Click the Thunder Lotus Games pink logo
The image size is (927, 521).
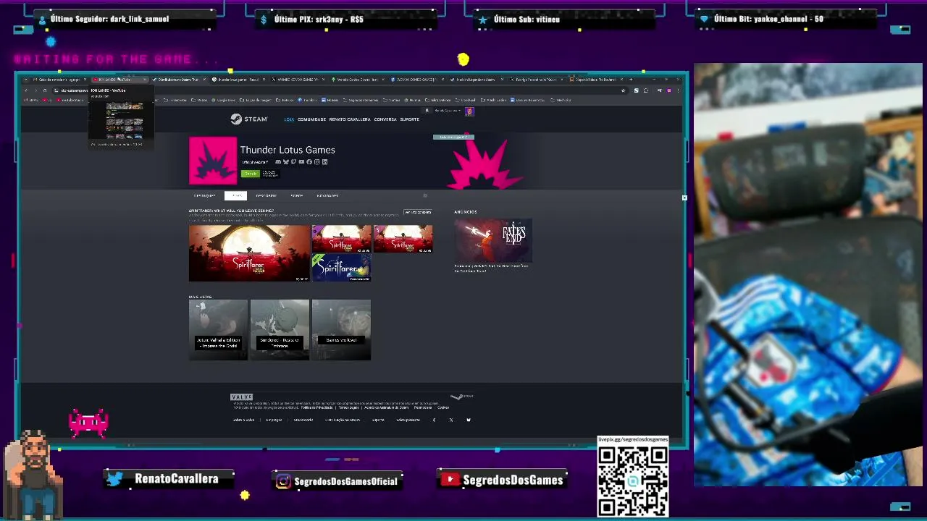213,161
